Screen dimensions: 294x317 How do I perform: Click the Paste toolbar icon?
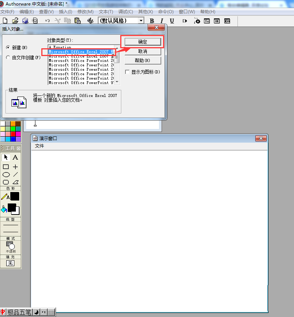(77, 21)
